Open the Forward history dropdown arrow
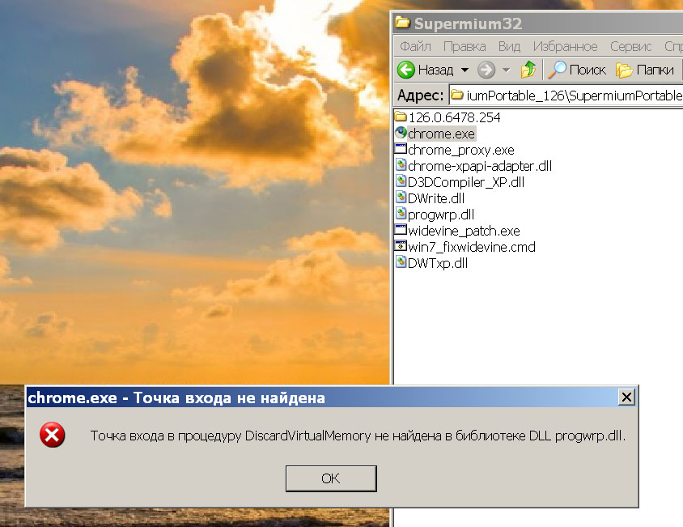The image size is (683, 527). point(506,70)
